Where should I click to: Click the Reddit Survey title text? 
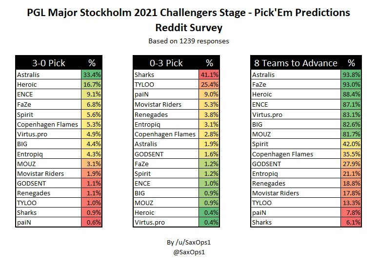tap(189, 27)
